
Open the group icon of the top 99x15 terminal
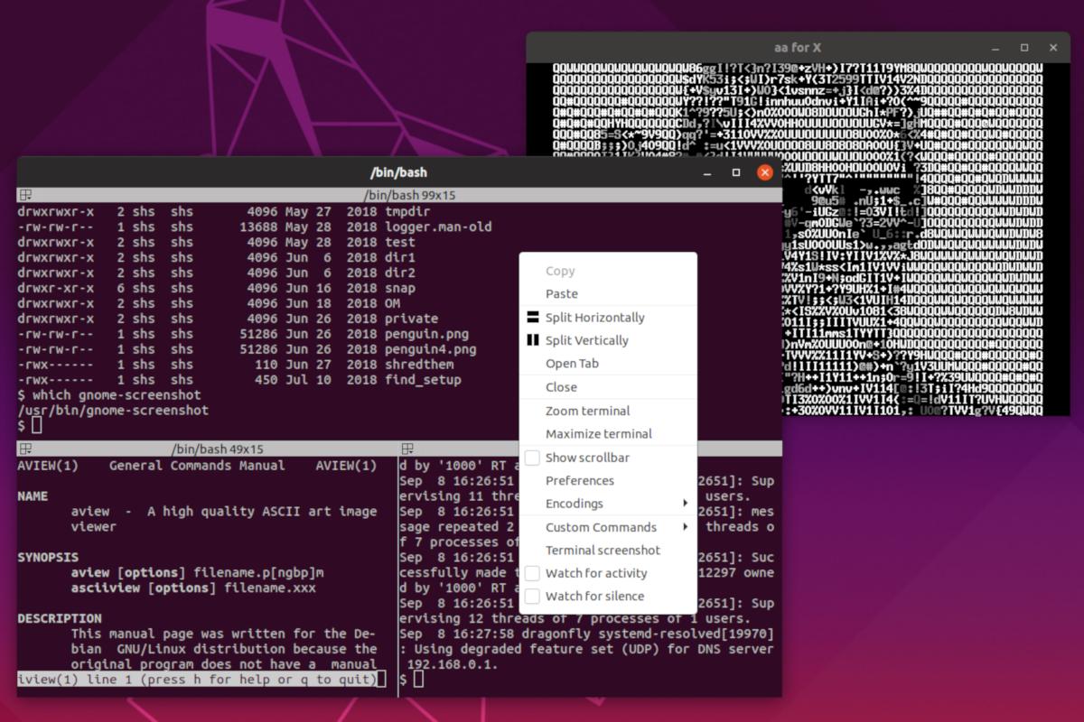tap(25, 195)
